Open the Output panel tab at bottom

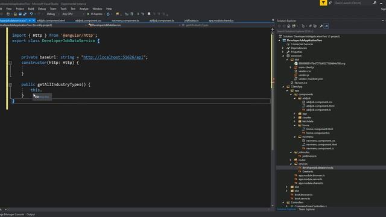click(x=31, y=215)
